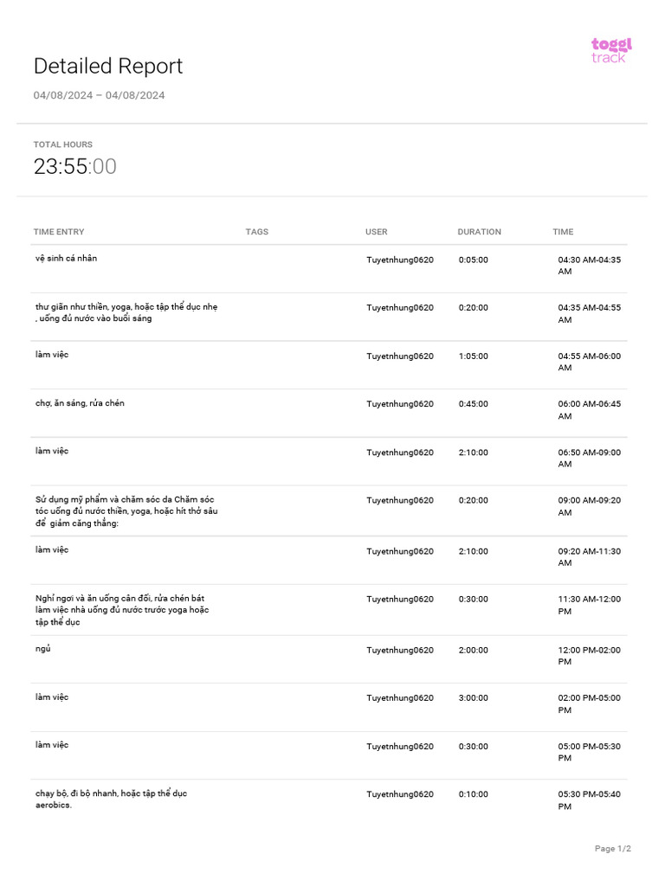665x886 pixels.
Task: Click the total hours value 23:55:00
Action: point(74,167)
